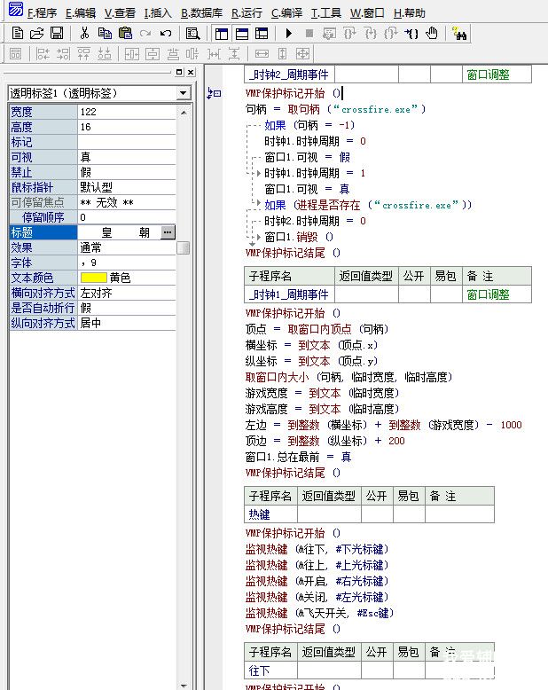Cut selection using the scissors icon
The width and height of the screenshot is (548, 690).
click(84, 34)
